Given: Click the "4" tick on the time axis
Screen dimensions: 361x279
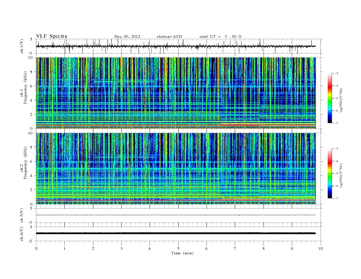Looking at the screenshot, I should pos(150,248).
